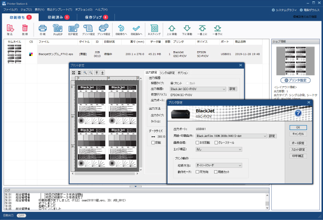323x220 pixels.
Task: Switch to the オプション tab in print settings
Action: pyautogui.click(x=183, y=73)
